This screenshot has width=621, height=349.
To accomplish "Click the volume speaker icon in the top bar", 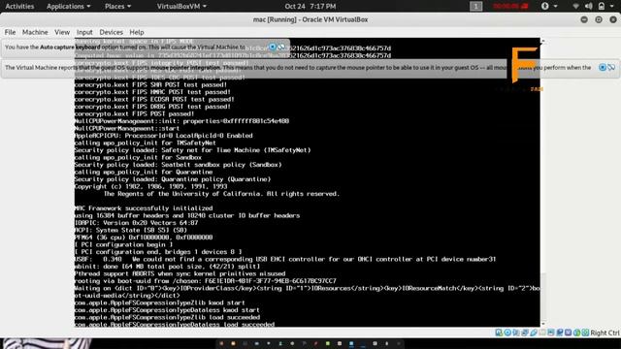I will click(589, 7).
